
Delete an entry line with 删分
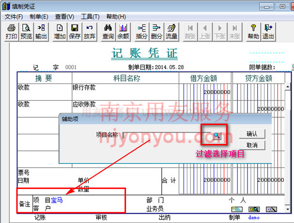[x=156, y=32]
